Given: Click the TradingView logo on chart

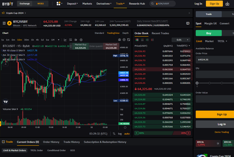Looking at the screenshot, I should pyautogui.click(x=6, y=102).
